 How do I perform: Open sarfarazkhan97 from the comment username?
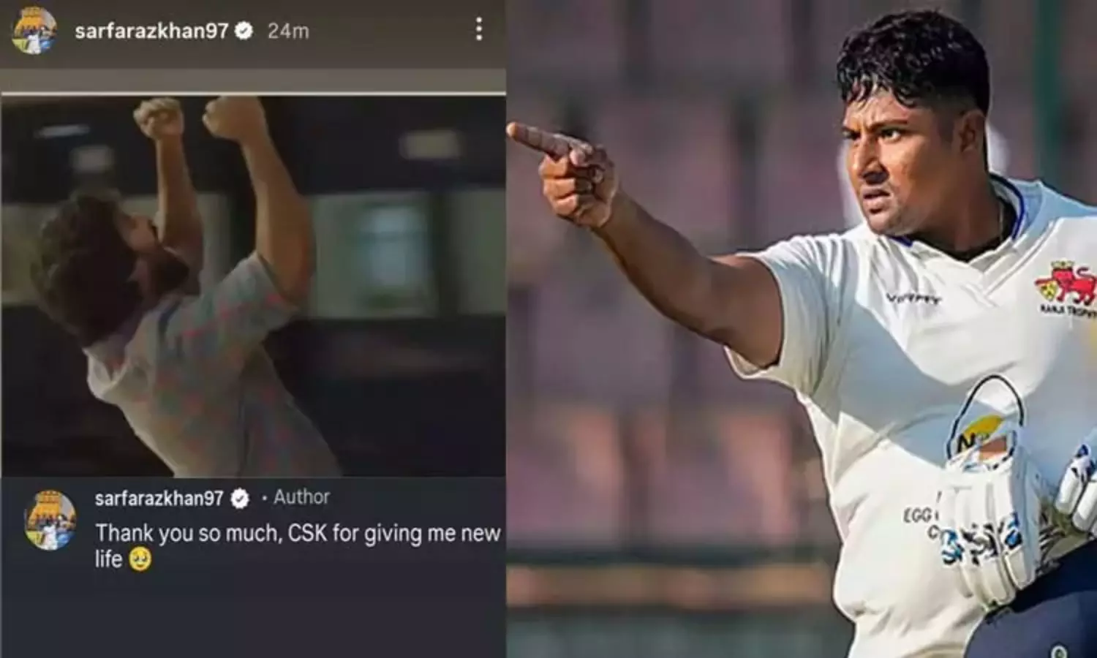click(x=159, y=499)
